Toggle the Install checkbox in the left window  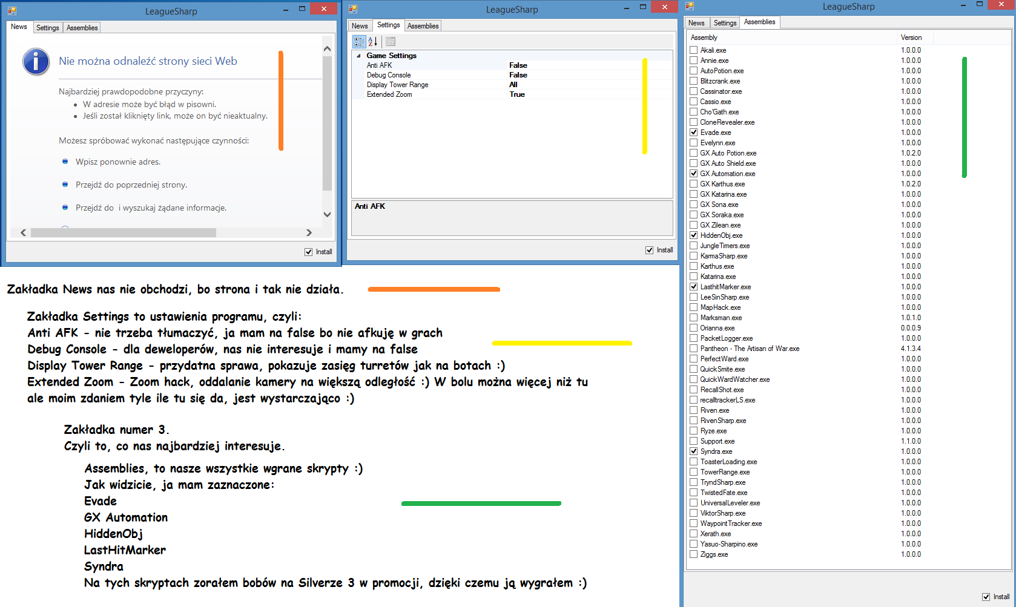point(309,252)
